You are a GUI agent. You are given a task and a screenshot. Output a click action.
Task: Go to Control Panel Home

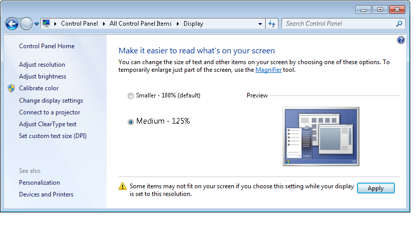[47, 46]
